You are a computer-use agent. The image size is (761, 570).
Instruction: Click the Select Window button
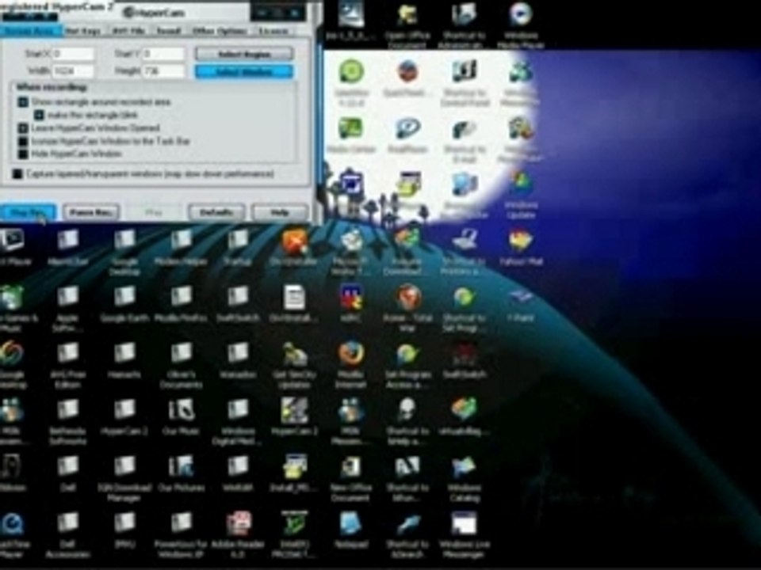pos(244,72)
